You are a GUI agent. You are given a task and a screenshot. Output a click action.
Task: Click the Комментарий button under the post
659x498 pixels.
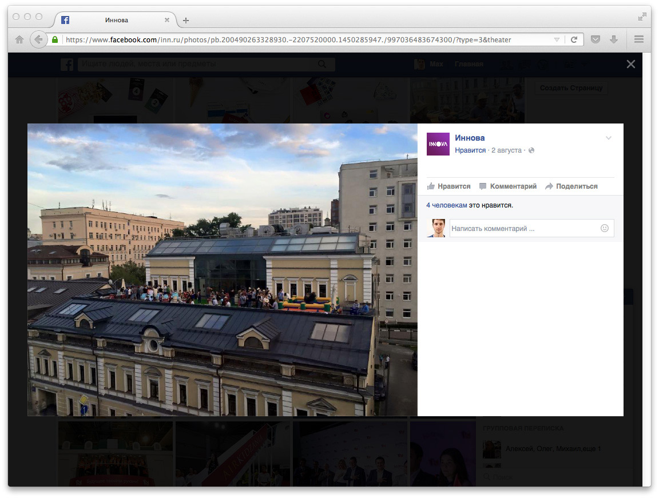pyautogui.click(x=507, y=186)
